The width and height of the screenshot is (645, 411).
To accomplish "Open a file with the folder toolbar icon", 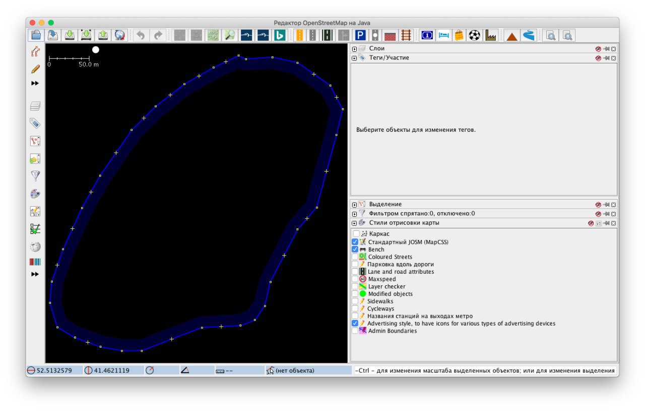I will [36, 35].
